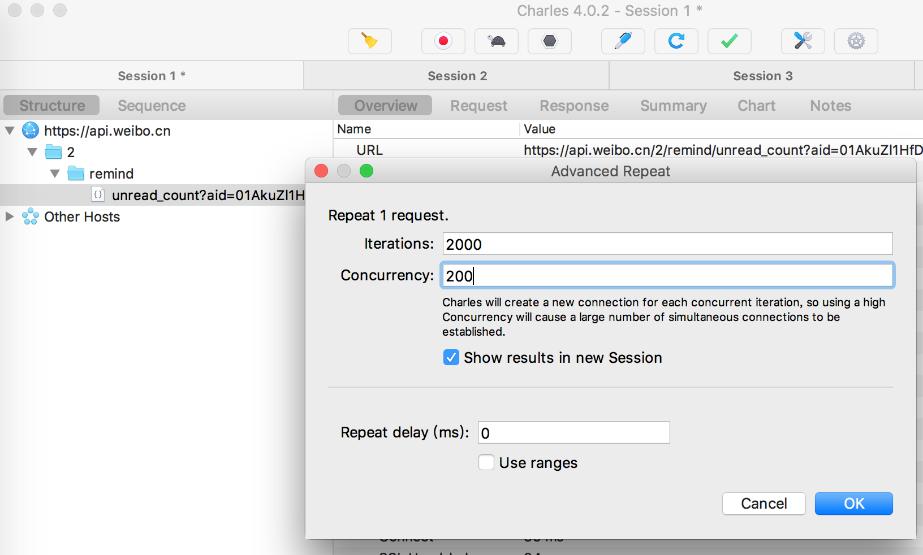923x555 pixels.
Task: Collapse the https://api.weibo.cn host node
Action: 10,131
